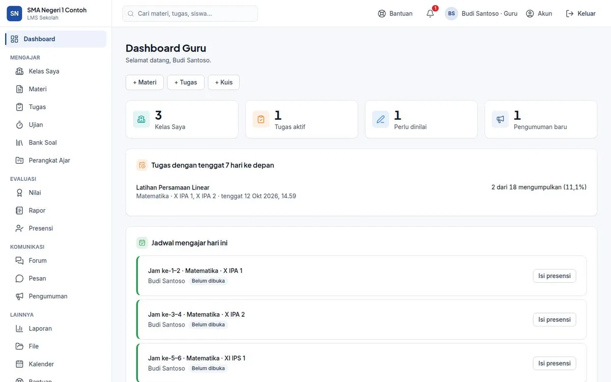Viewport: 611px width, 382px height.
Task: Click the File folder icon in sidebar
Action: tap(19, 346)
